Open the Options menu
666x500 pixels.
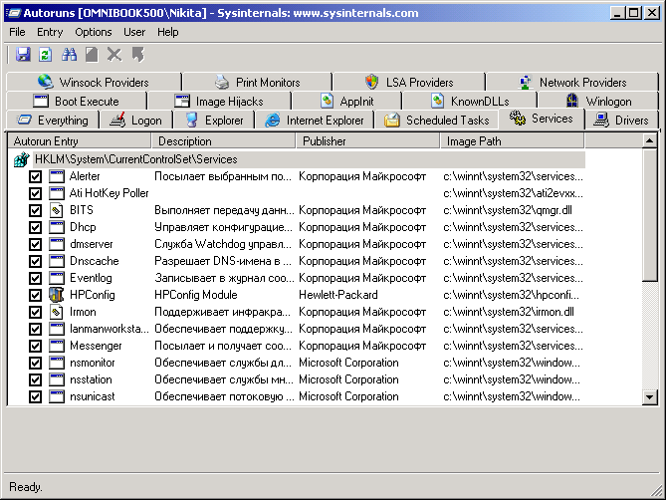click(x=93, y=32)
